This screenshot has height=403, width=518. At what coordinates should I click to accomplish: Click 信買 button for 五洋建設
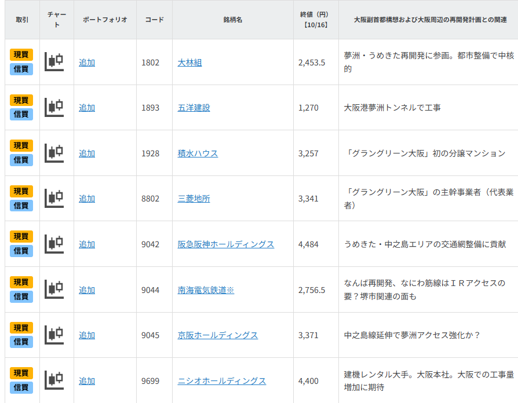click(21, 115)
